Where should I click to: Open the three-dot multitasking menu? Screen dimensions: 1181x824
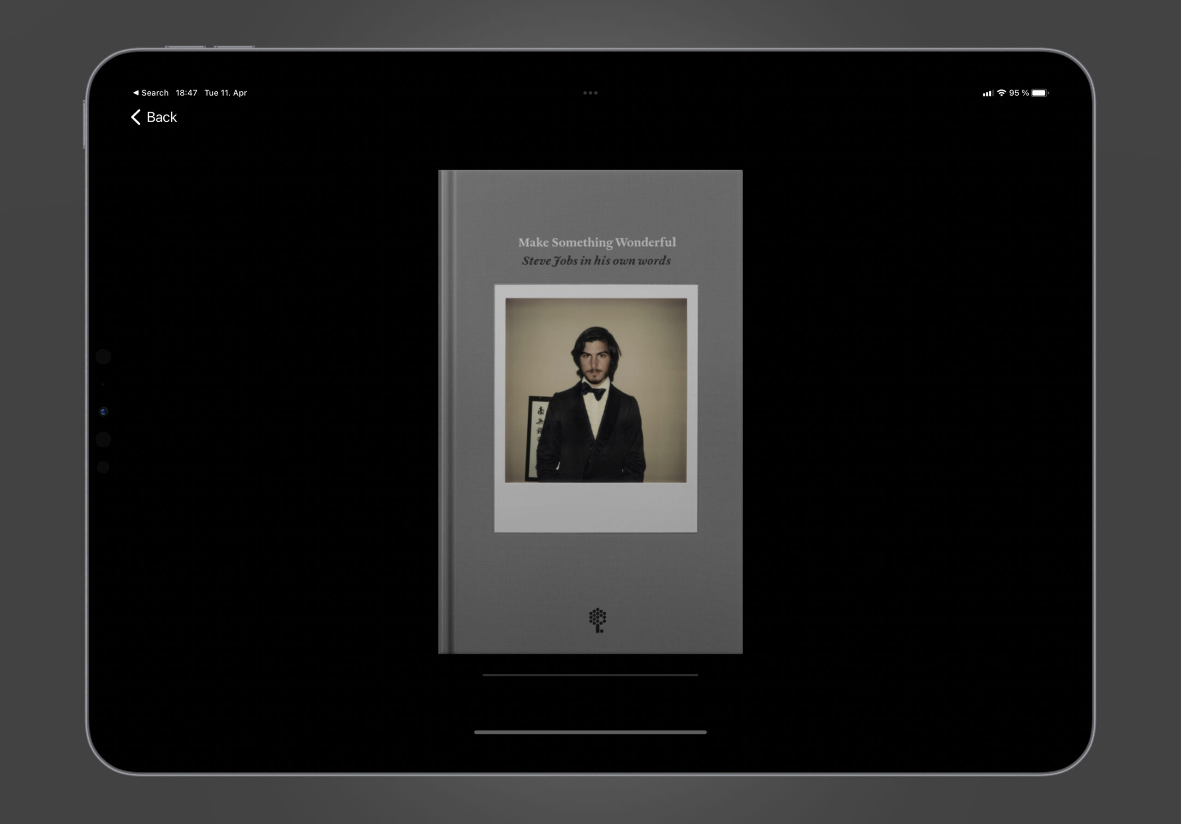point(590,93)
